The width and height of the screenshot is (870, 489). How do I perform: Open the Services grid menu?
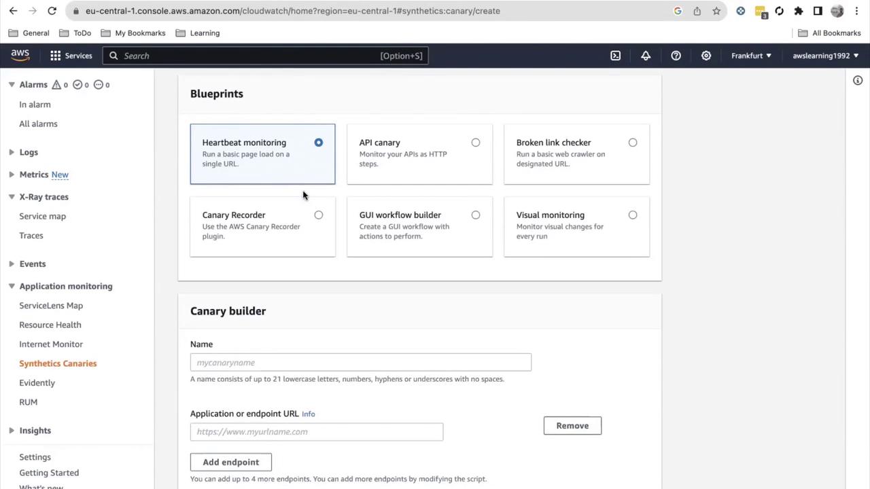(x=71, y=56)
